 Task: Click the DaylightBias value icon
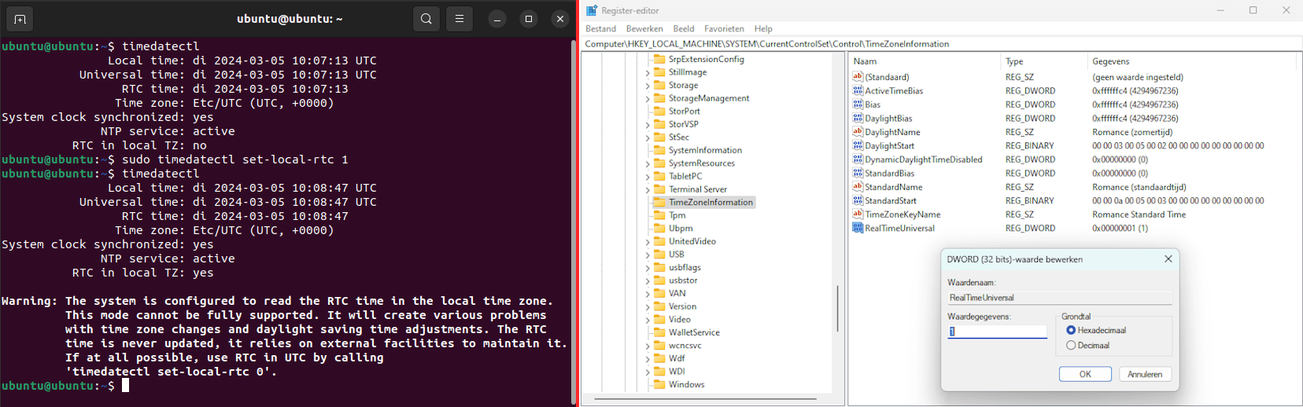coord(858,118)
